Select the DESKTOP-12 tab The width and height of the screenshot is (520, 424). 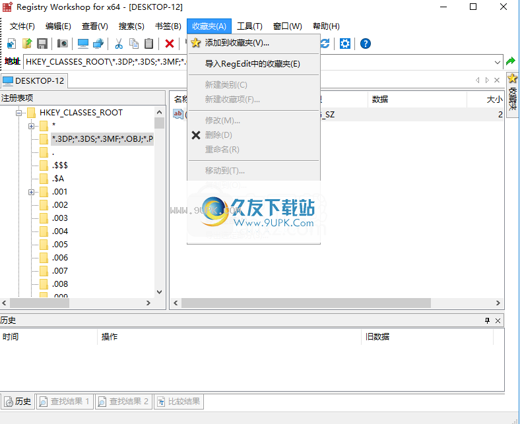coord(34,81)
